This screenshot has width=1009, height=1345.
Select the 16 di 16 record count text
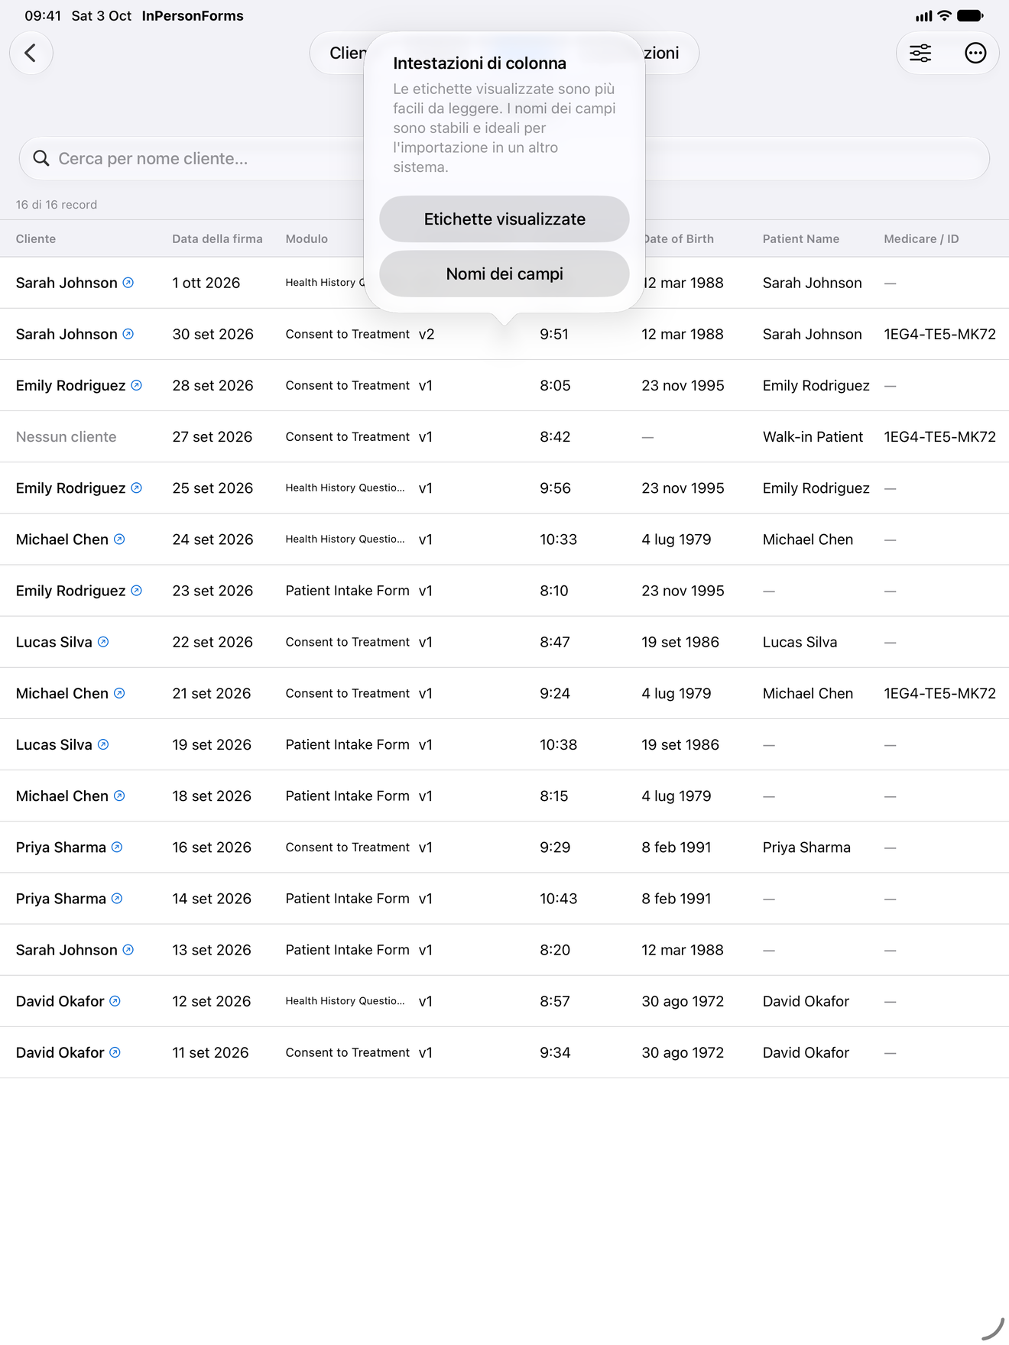57,205
